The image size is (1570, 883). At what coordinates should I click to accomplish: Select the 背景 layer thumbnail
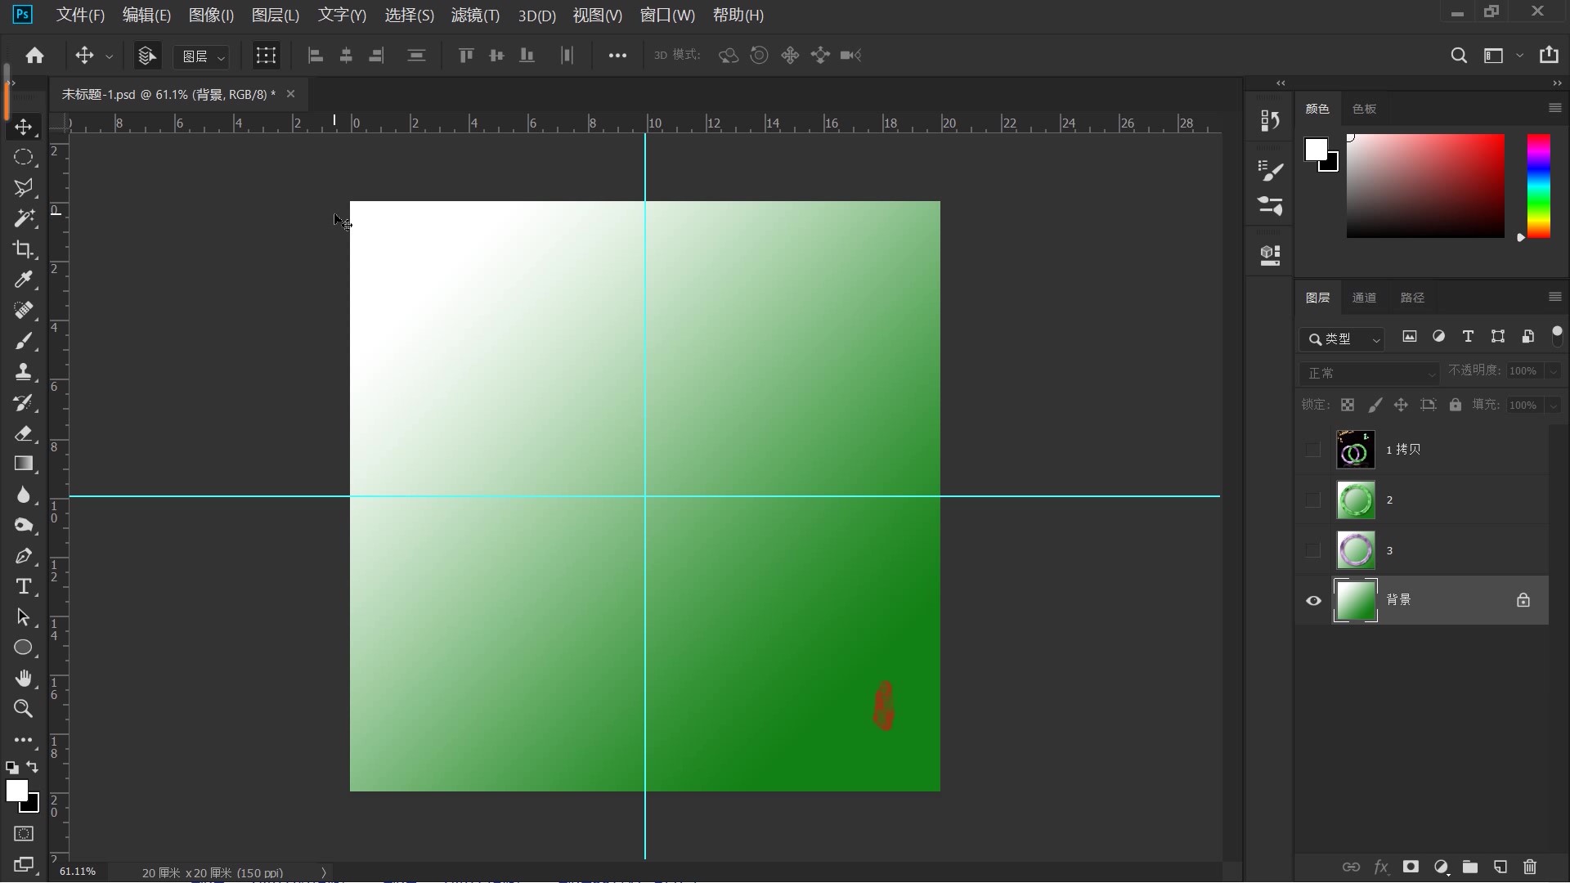tap(1355, 601)
